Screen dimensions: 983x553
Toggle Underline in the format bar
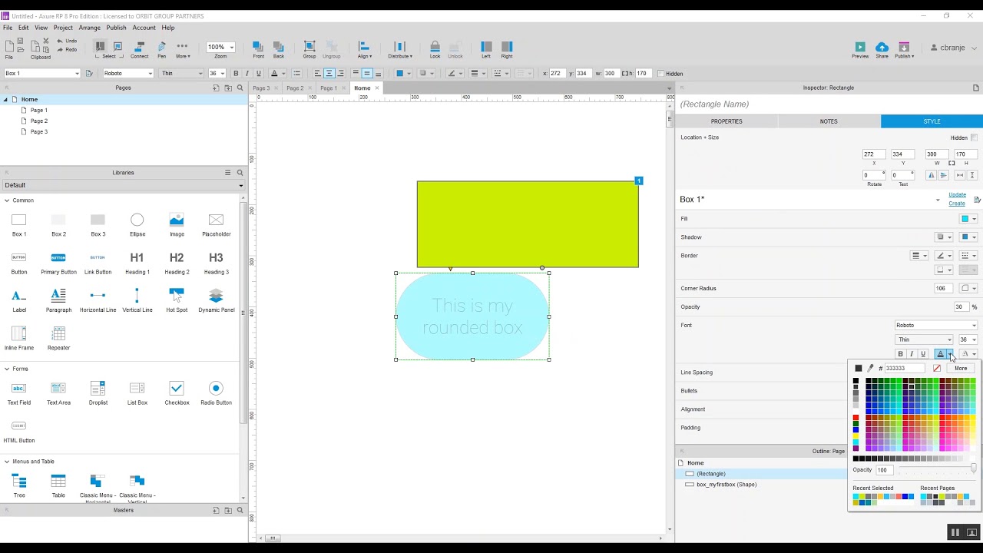(x=259, y=74)
